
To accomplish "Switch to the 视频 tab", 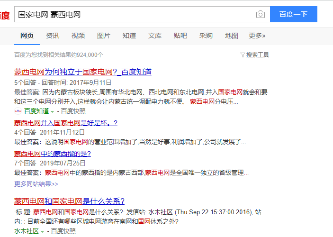I will pyautogui.click(x=78, y=36).
